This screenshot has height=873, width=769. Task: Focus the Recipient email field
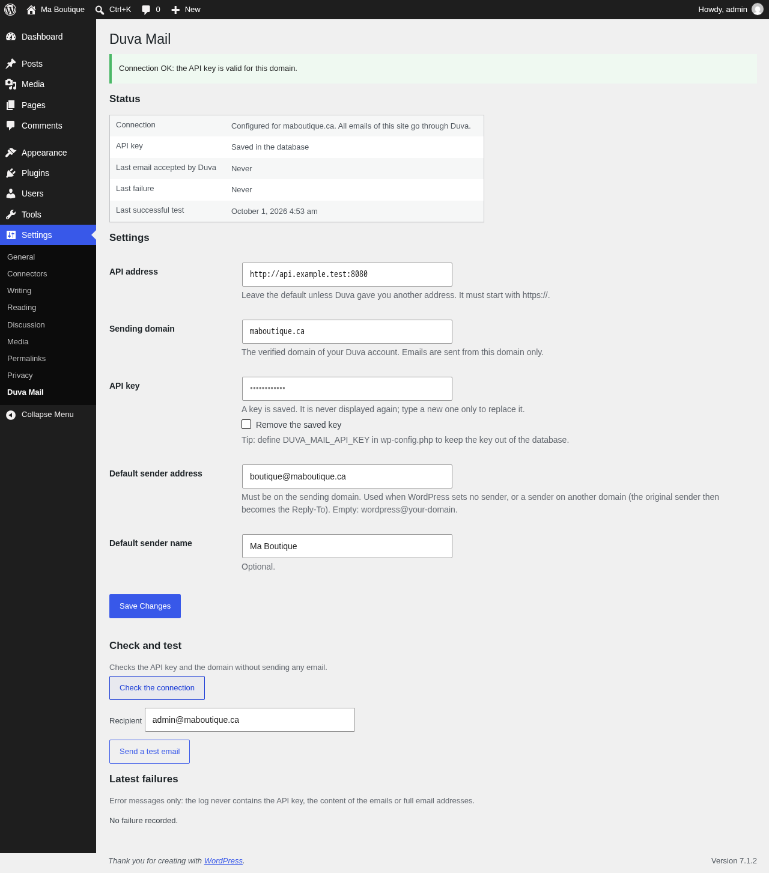[250, 720]
